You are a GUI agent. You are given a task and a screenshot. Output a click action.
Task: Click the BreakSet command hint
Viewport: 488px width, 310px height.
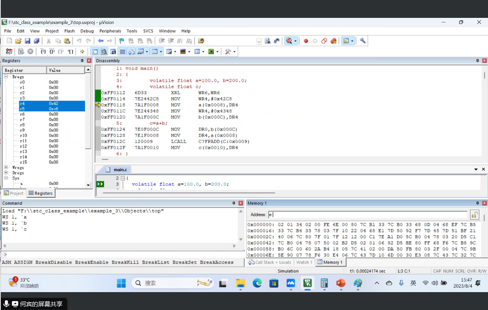(x=184, y=262)
